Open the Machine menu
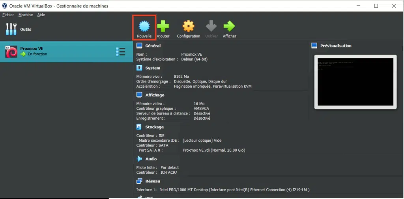404x199 pixels. coord(26,15)
